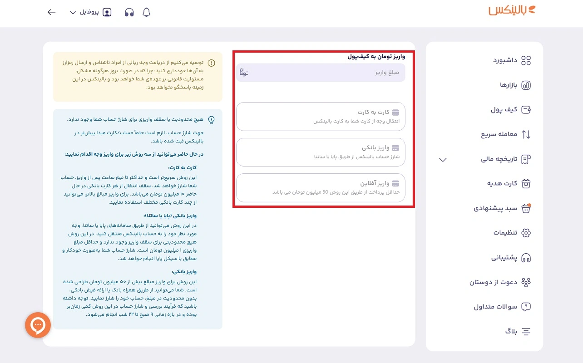
Task: Select the quick trade arrows icon
Action: pos(526,134)
